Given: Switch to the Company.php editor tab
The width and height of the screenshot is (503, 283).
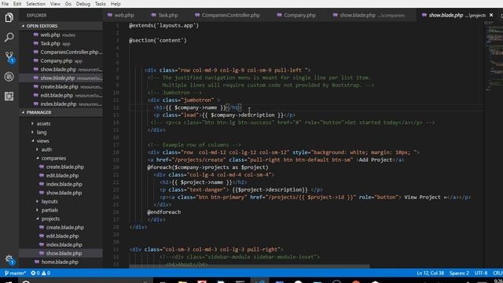Looking at the screenshot, I should [x=299, y=15].
